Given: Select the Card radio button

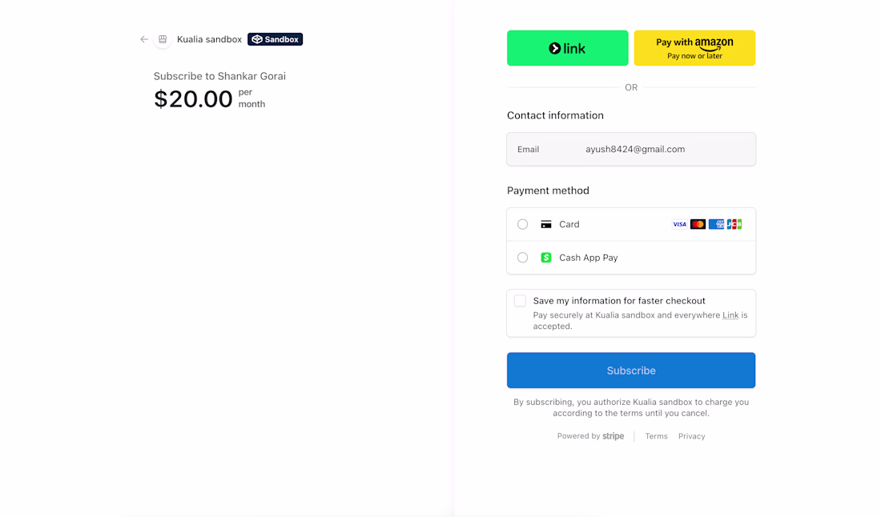Looking at the screenshot, I should point(523,225).
